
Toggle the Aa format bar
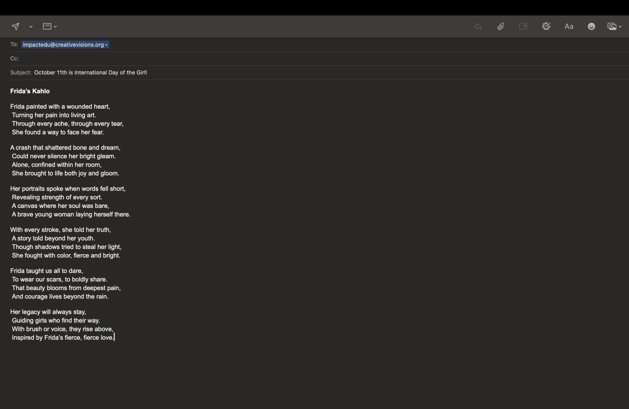coord(569,27)
